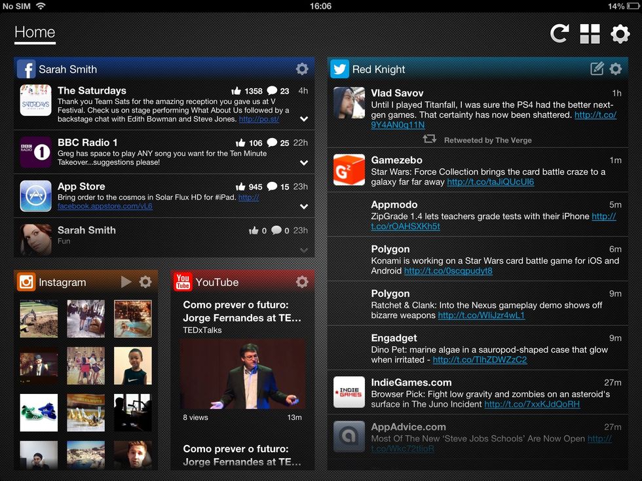Open the Instagram excavator photo
642x481 pixels.
(x=39, y=319)
